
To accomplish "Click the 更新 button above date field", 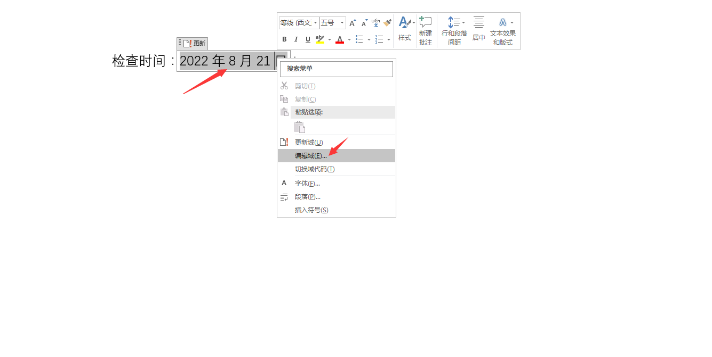I will pos(195,44).
